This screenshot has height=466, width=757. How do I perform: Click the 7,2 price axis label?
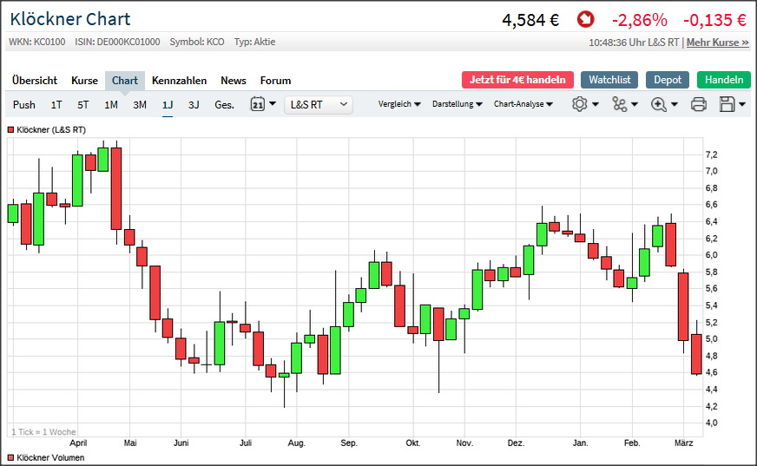click(711, 154)
